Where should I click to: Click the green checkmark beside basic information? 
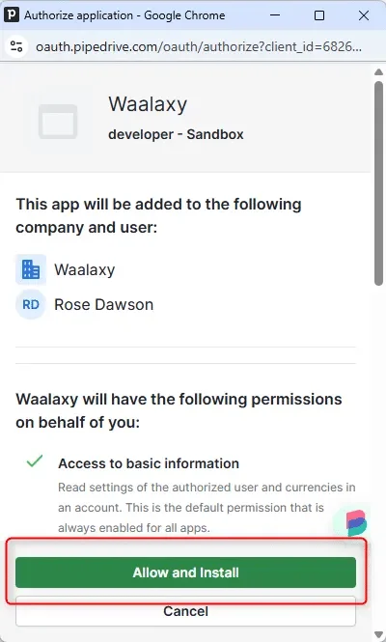click(x=35, y=461)
